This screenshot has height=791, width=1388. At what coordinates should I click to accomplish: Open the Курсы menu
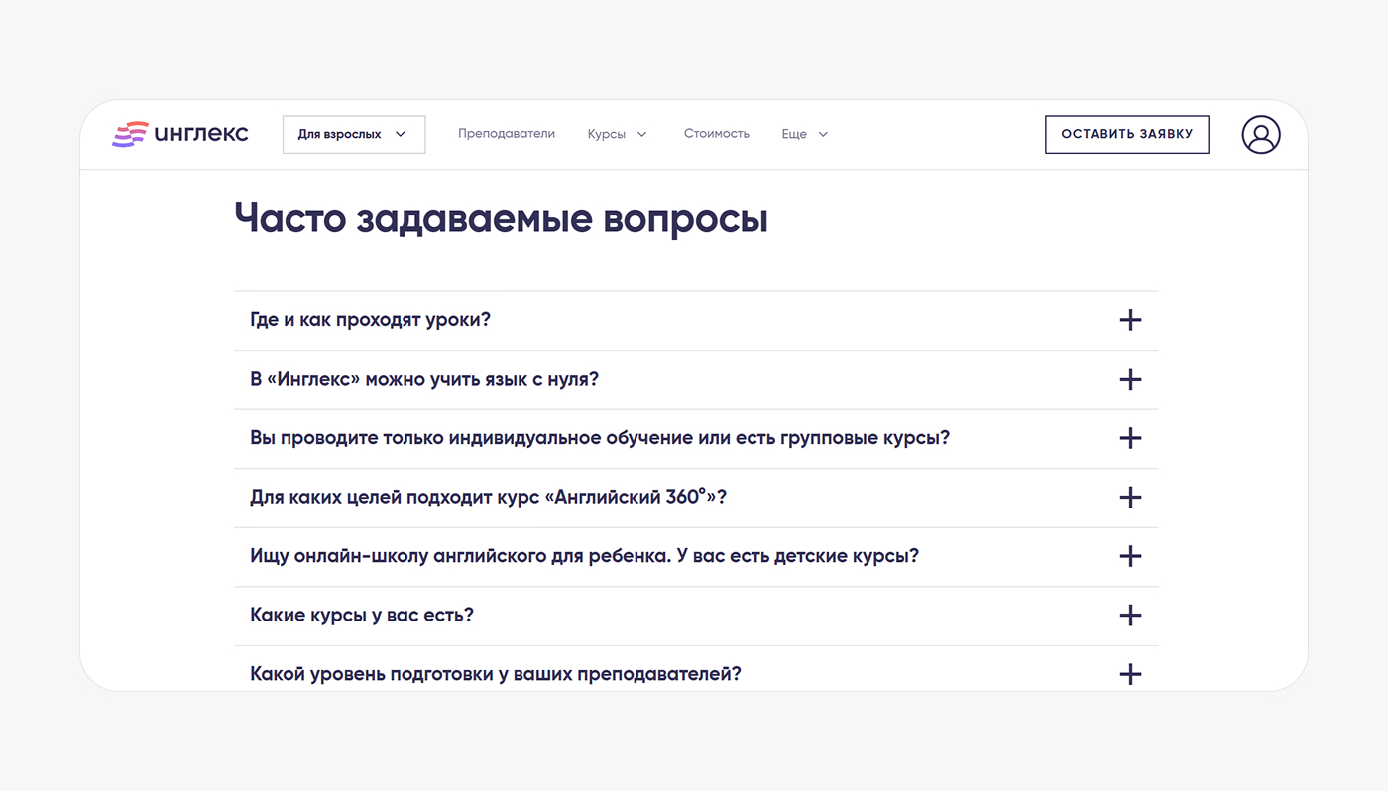tap(617, 134)
